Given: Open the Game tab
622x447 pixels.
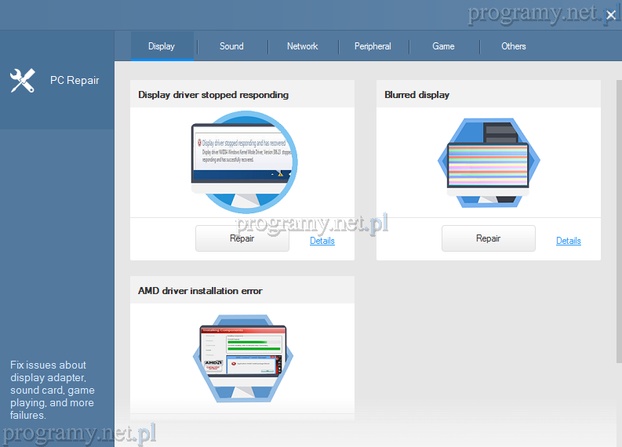Looking at the screenshot, I should coord(443,46).
